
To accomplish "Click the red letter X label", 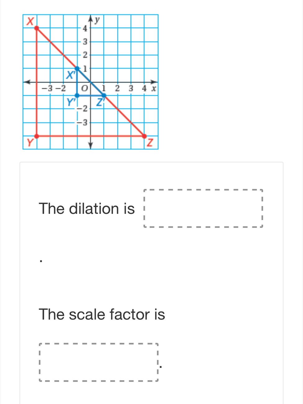I will click(30, 21).
